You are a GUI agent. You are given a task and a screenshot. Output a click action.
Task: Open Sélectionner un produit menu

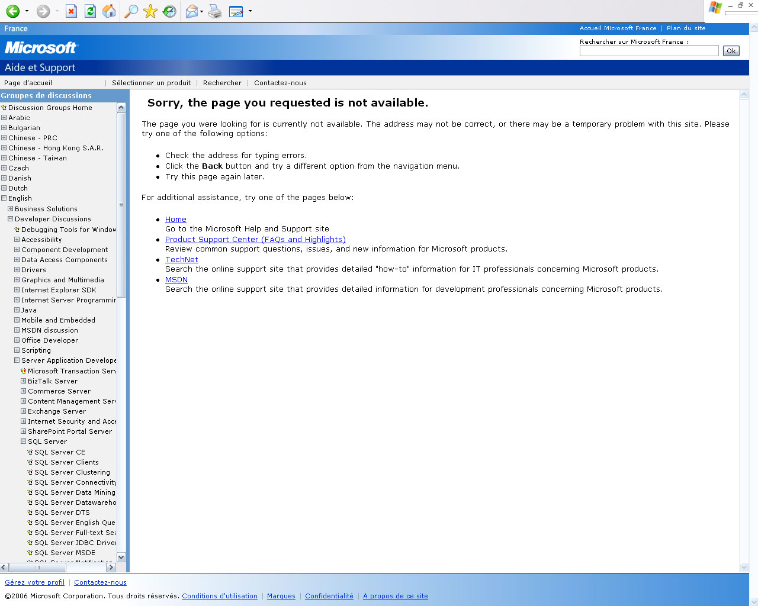pos(151,83)
